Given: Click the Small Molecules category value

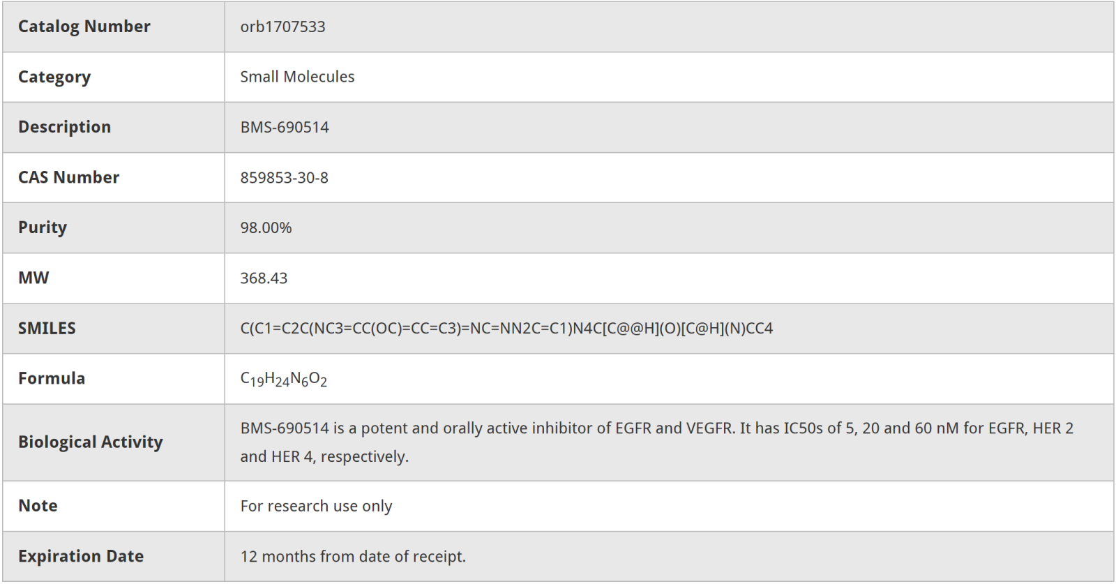Looking at the screenshot, I should (x=297, y=77).
